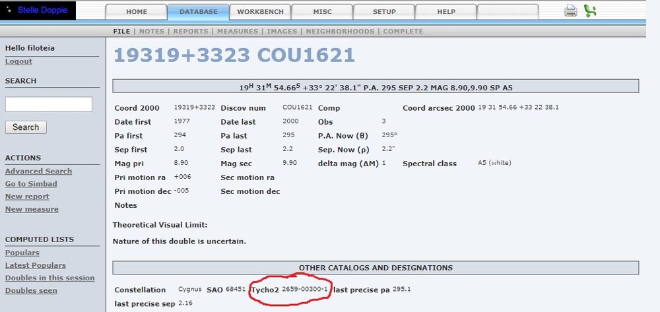Open the HELP tab
Image resolution: width=660 pixels, height=312 pixels.
446,12
